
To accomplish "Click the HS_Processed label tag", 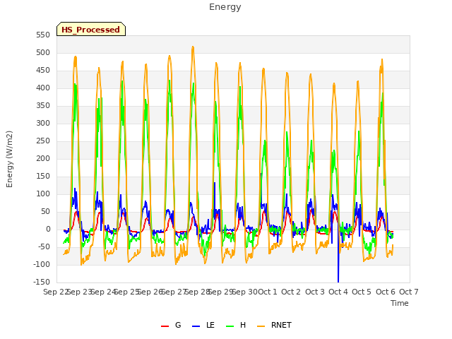I will 91,29.
